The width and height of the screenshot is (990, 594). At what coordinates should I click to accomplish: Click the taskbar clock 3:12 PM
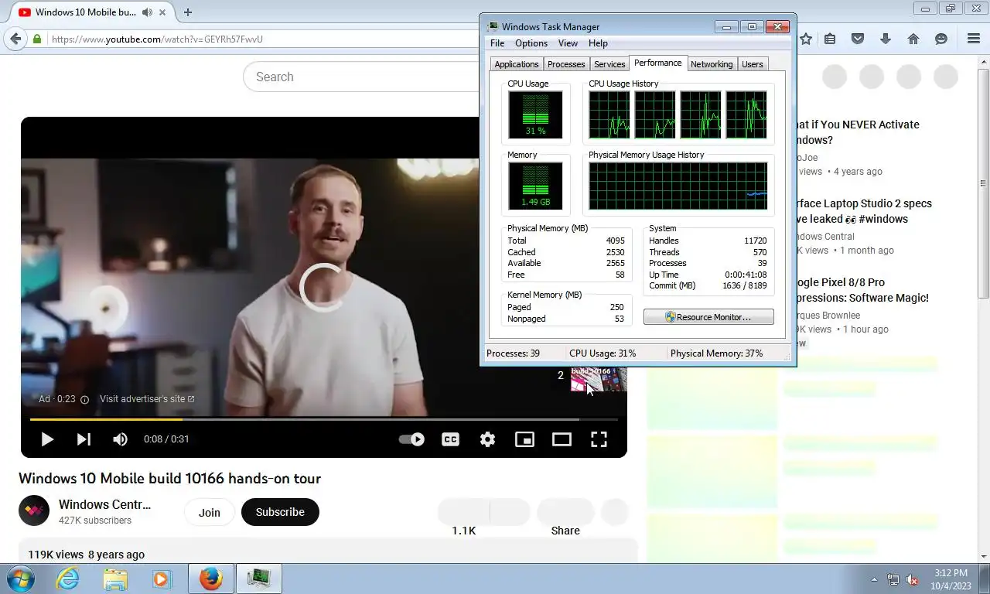tap(951, 579)
